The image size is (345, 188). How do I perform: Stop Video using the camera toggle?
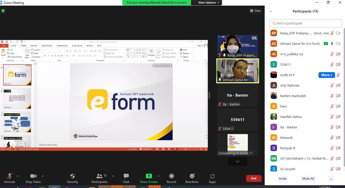pos(33,176)
